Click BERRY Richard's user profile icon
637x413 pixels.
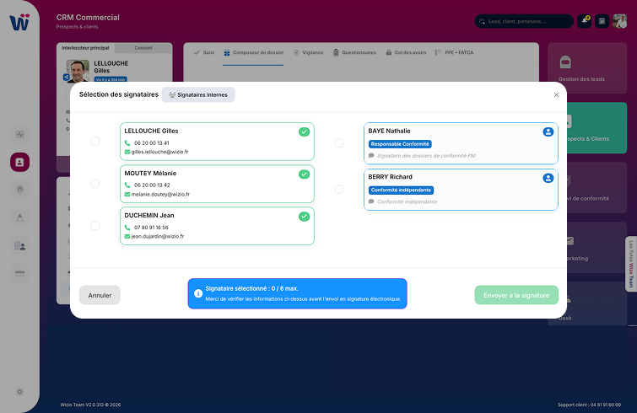[548, 178]
